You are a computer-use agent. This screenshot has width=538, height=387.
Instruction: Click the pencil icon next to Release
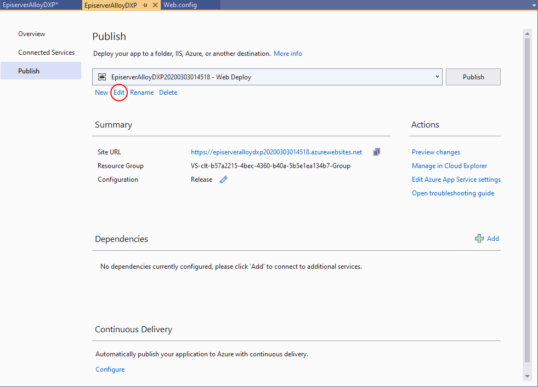coord(223,180)
